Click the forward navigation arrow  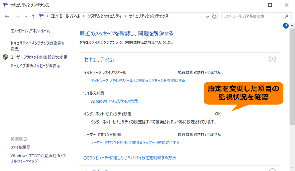(x=18, y=16)
